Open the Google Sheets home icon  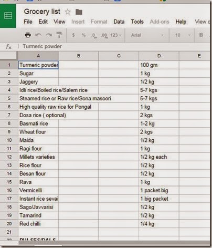coord(8,16)
